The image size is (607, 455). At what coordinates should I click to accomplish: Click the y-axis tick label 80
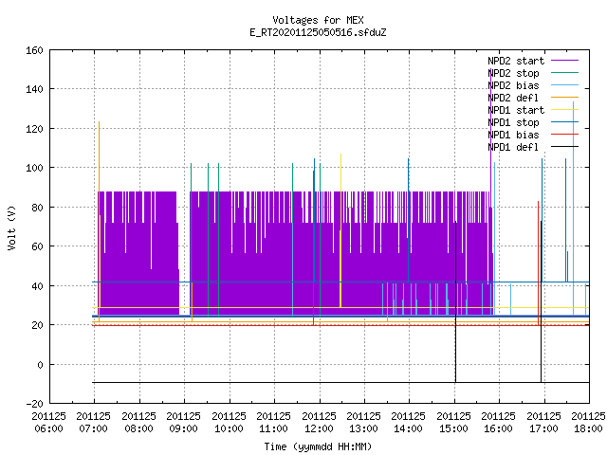(x=37, y=208)
